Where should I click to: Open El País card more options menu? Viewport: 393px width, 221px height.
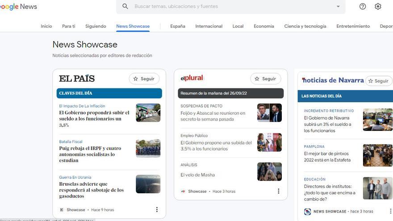[157, 209]
